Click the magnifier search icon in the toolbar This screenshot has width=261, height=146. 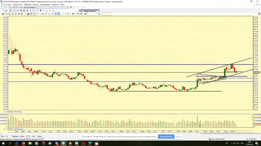click(99, 14)
